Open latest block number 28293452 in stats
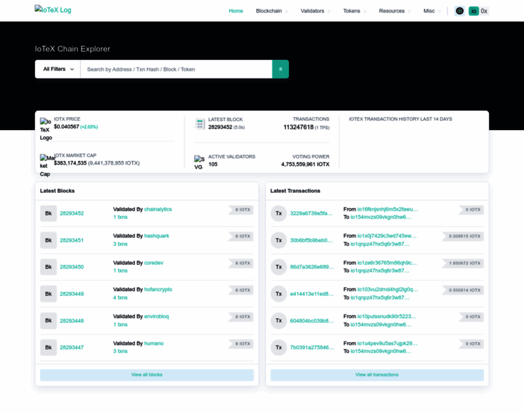Screen dimensions: 524x413 pos(220,127)
